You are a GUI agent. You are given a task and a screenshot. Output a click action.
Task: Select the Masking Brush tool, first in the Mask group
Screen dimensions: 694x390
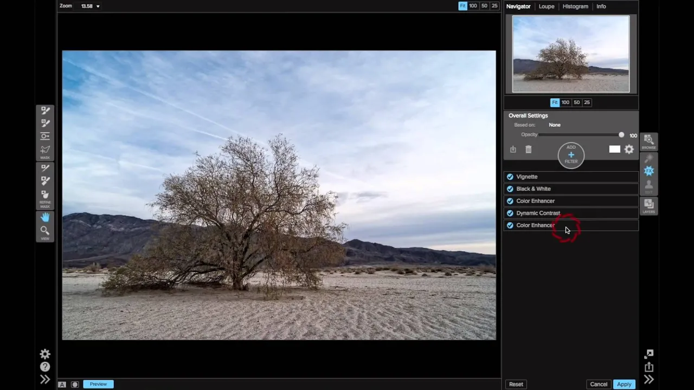point(45,110)
